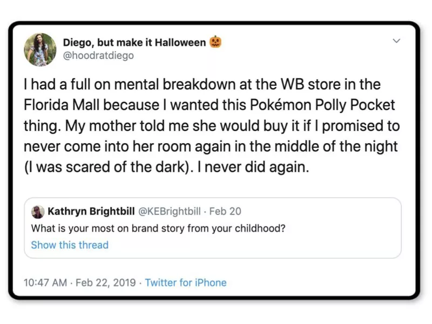The image size is (432, 324).
Task: Click the 10:47 AM timestamp
Action: [45, 282]
